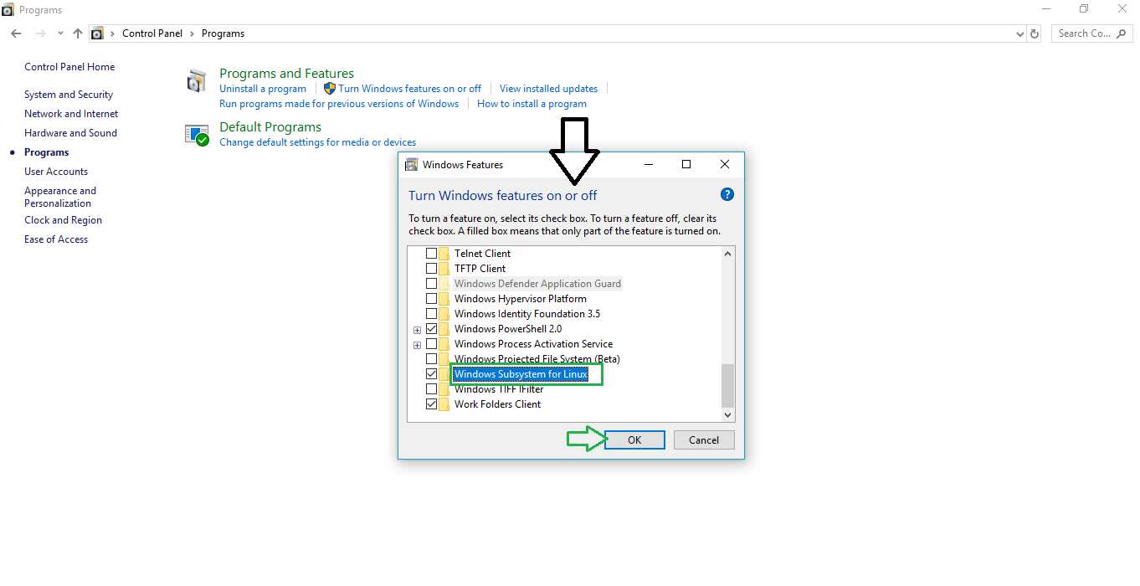
Task: Click the features list scrollbar thumb
Action: 727,385
